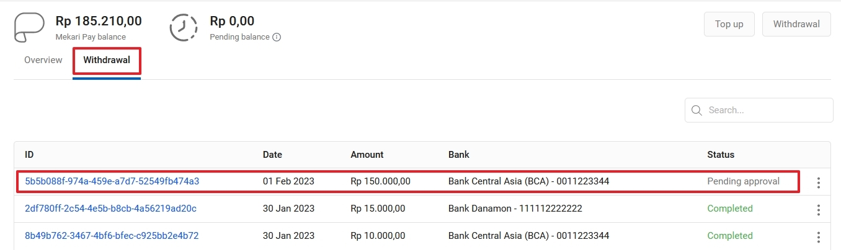Switch to the Overview tab
The image size is (841, 250).
(x=43, y=60)
